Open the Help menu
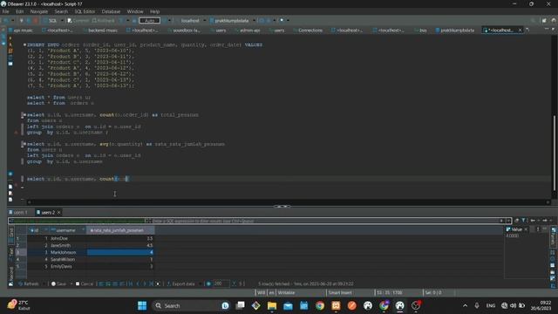Image resolution: width=558 pixels, height=314 pixels. (154, 11)
